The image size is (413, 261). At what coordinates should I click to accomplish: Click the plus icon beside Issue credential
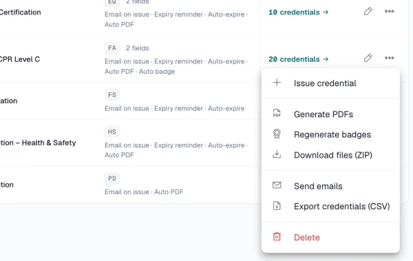[277, 83]
